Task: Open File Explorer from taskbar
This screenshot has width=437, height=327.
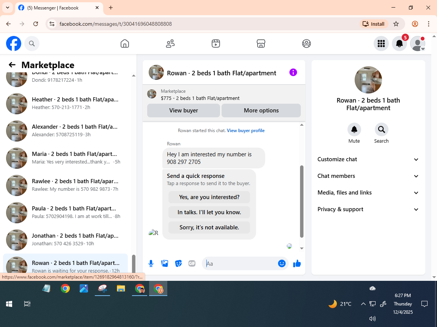Action: click(x=121, y=289)
